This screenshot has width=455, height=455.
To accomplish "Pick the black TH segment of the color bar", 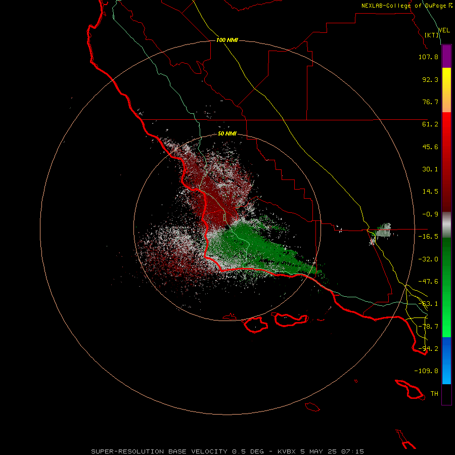I will click(x=446, y=394).
